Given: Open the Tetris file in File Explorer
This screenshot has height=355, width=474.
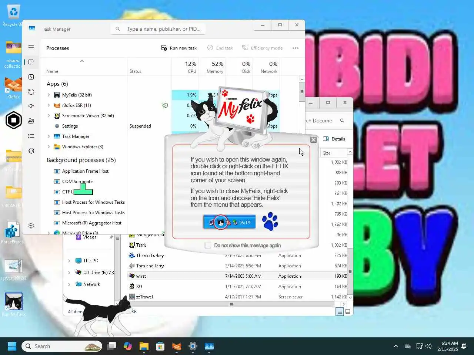Looking at the screenshot, I should [x=141, y=245].
